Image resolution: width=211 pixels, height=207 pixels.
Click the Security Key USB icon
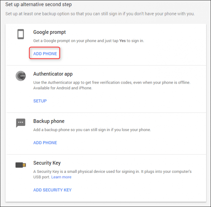coord(20,165)
